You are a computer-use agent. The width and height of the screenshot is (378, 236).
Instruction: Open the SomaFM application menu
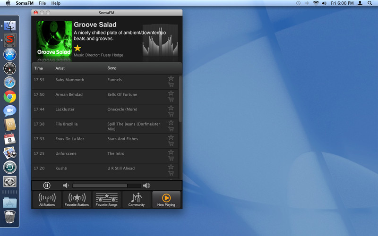(25, 3)
